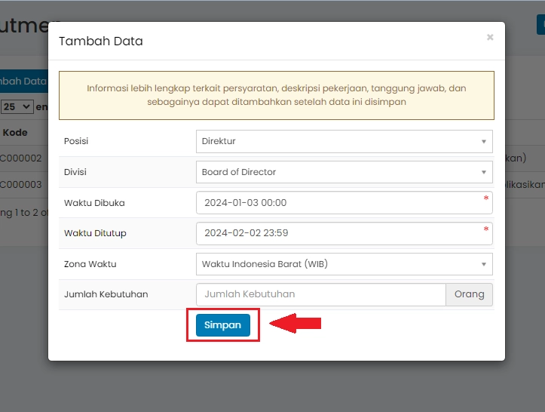Close the Tambah Data dialog
The width and height of the screenshot is (545, 412).
[x=490, y=37]
